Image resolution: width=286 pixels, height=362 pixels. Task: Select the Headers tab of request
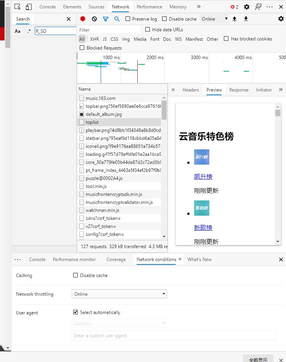[x=191, y=90]
